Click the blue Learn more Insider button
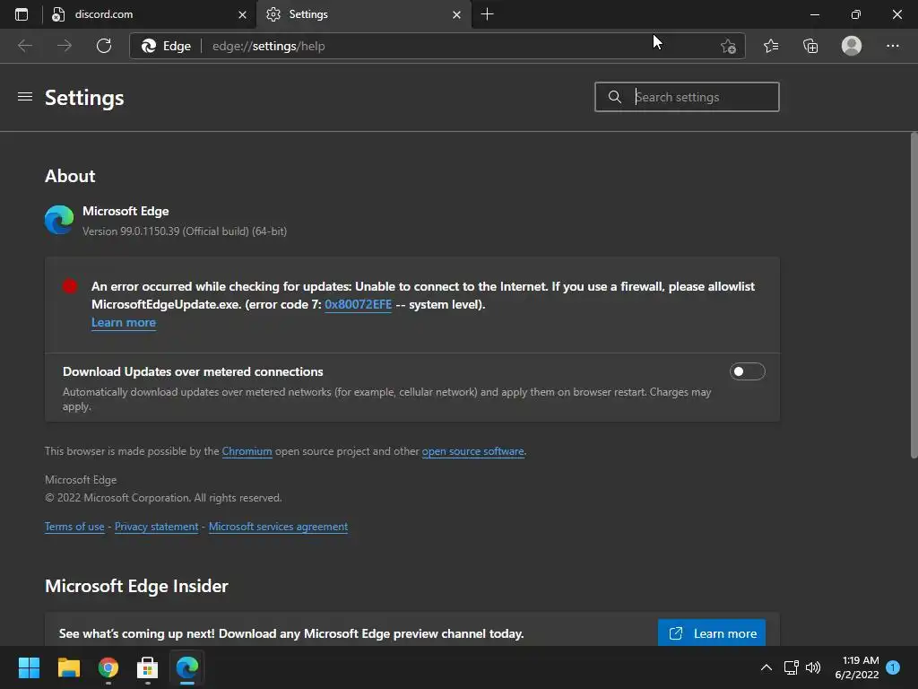The height and width of the screenshot is (689, 918). click(x=711, y=632)
